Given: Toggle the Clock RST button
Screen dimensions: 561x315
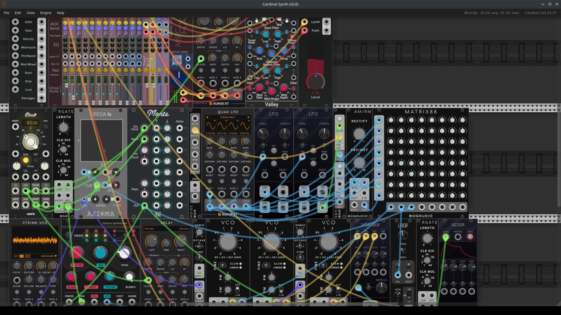Looking at the screenshot, I should 36,160.
